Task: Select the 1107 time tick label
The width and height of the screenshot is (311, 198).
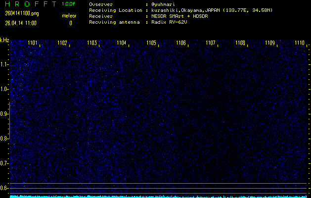Action: pyautogui.click(x=211, y=43)
